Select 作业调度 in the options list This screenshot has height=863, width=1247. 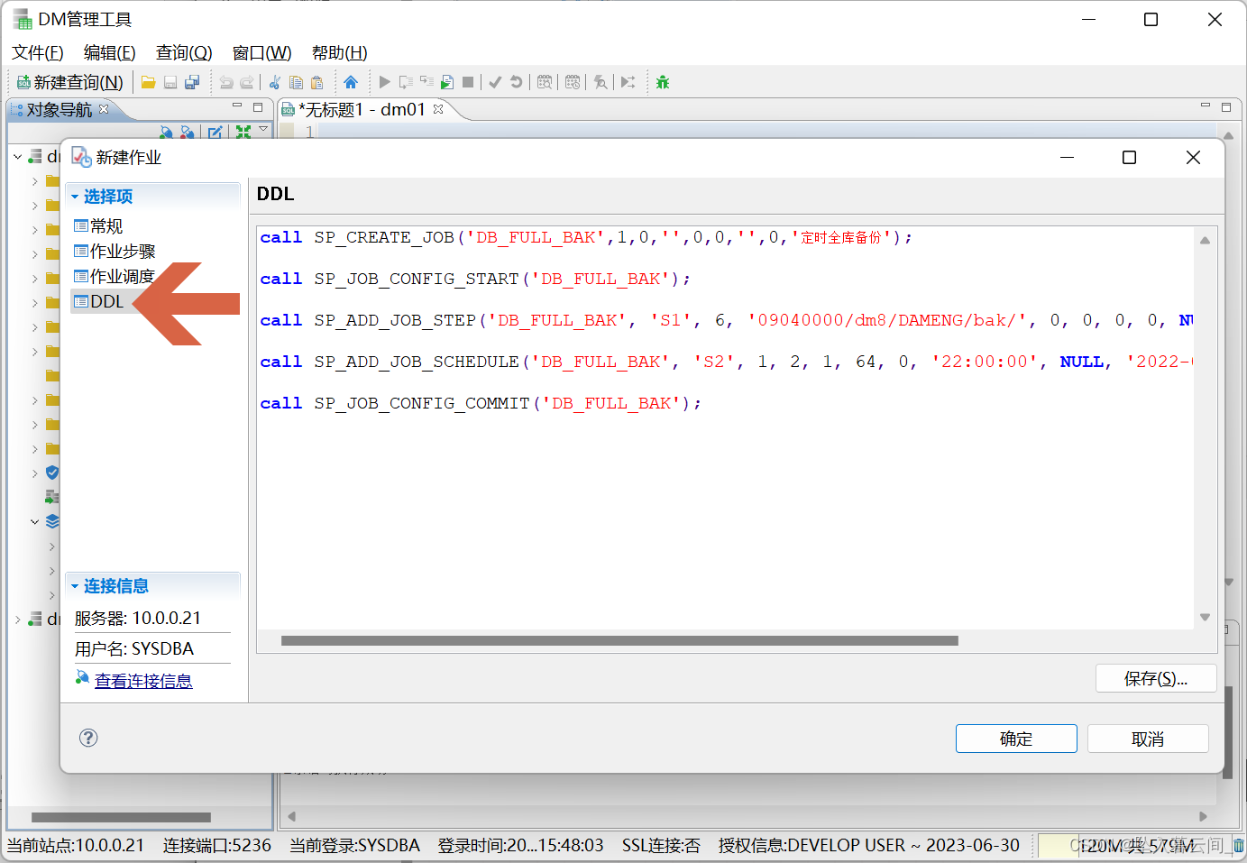[x=115, y=276]
